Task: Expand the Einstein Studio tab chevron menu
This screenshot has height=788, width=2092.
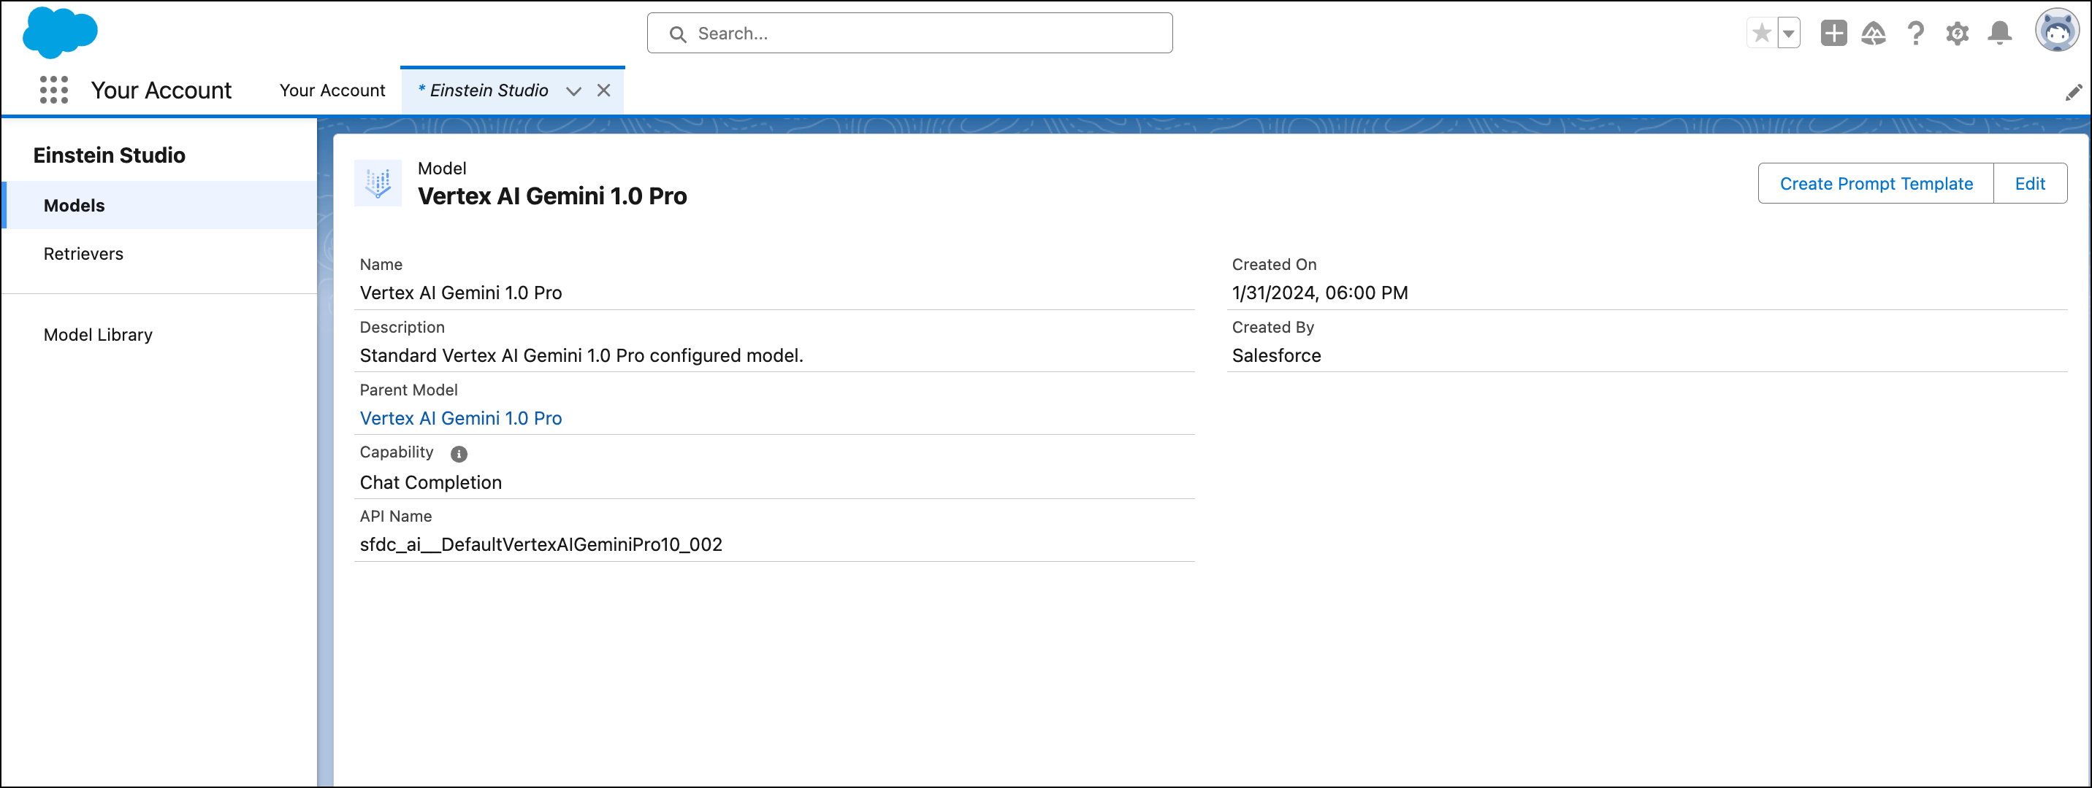Action: point(573,91)
